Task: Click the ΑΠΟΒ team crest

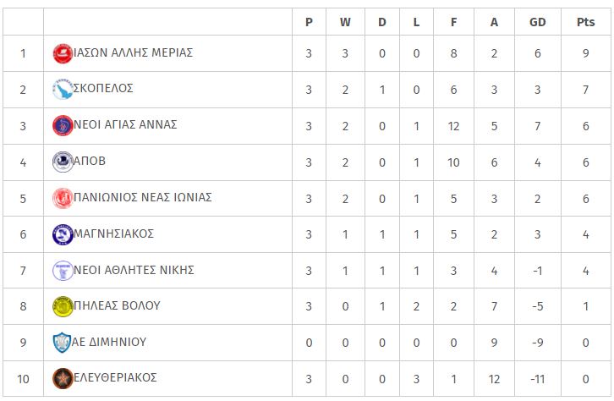Action: [63, 162]
